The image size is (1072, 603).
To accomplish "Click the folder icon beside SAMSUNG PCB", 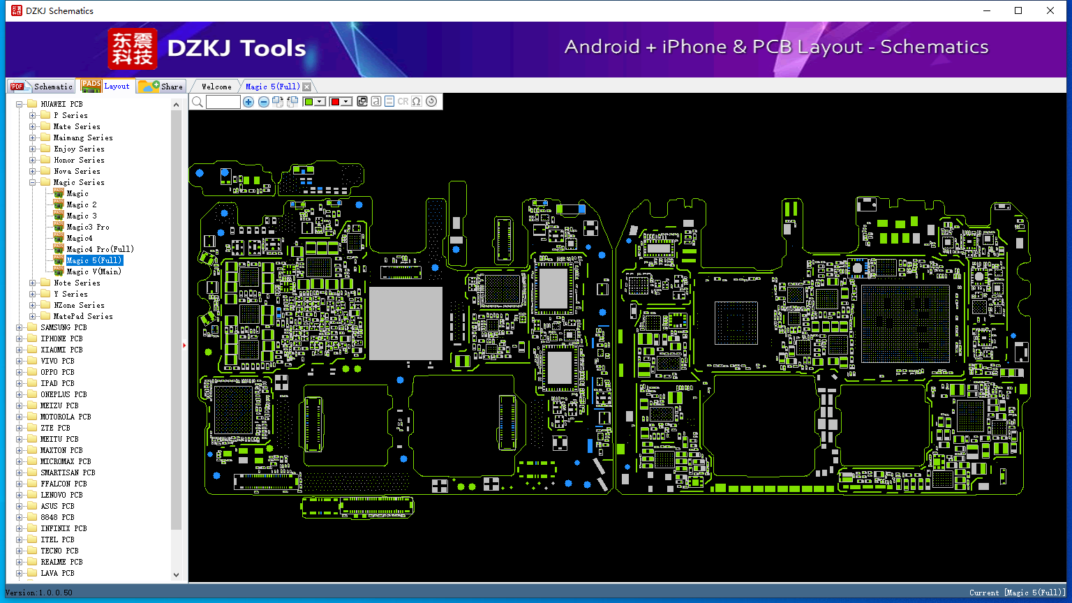I will (x=32, y=327).
